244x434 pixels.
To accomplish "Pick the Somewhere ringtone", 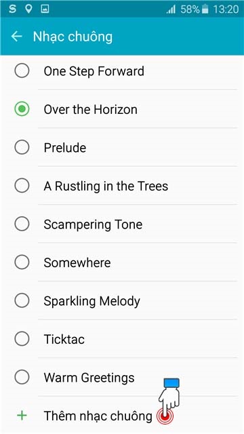I will pos(122,262).
